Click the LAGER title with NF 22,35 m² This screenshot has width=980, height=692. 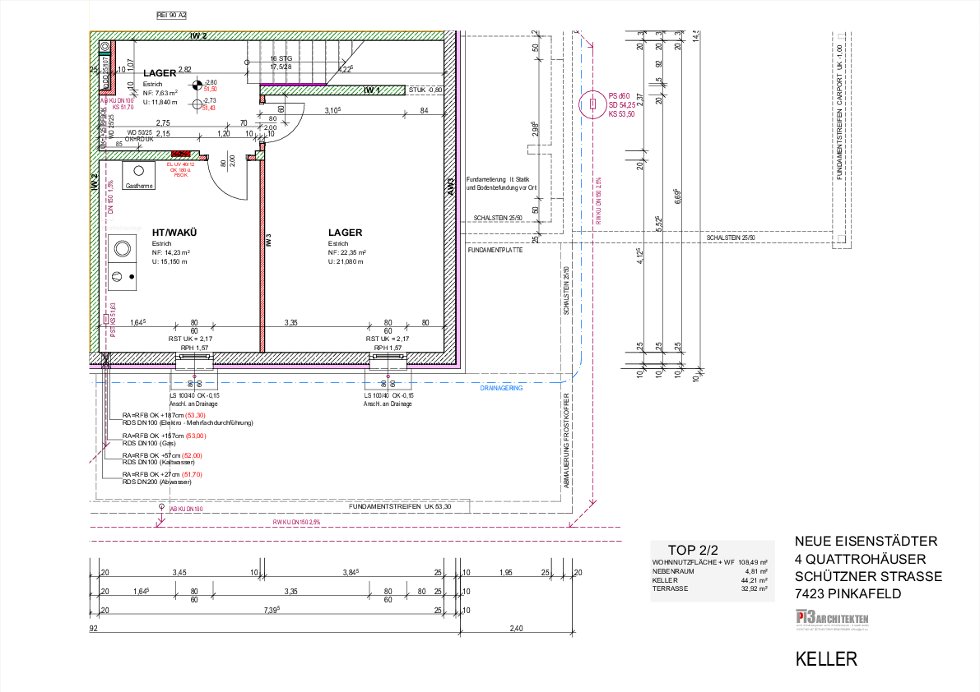click(x=345, y=233)
